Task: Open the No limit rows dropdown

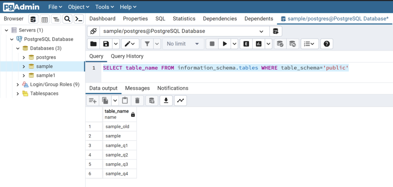Action: coord(183,44)
